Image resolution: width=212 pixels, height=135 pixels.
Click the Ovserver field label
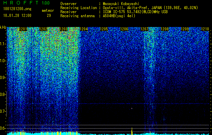click(x=68, y=4)
